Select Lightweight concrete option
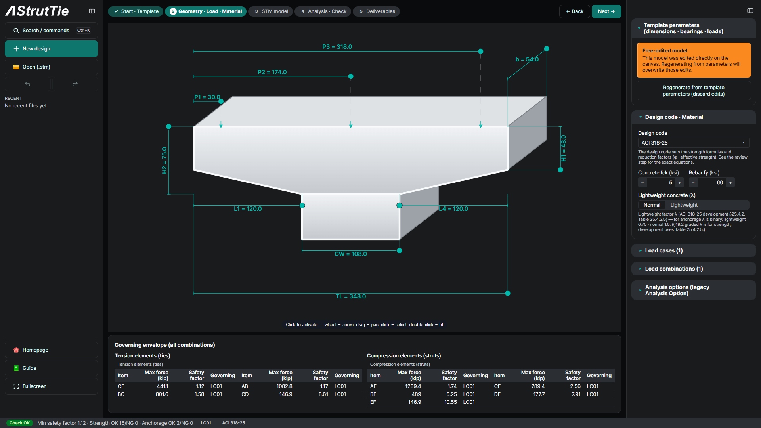This screenshot has height=428, width=761. point(684,205)
